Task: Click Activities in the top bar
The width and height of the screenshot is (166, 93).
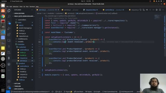Action: [4, 1]
